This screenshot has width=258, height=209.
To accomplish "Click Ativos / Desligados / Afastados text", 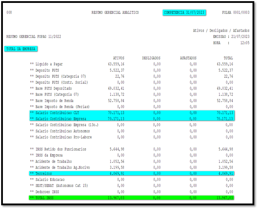I will coord(221,31).
